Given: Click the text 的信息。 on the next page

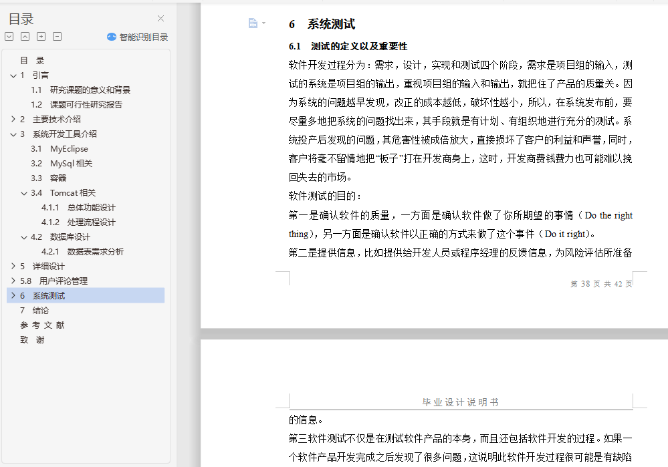Looking at the screenshot, I should pyautogui.click(x=306, y=420).
